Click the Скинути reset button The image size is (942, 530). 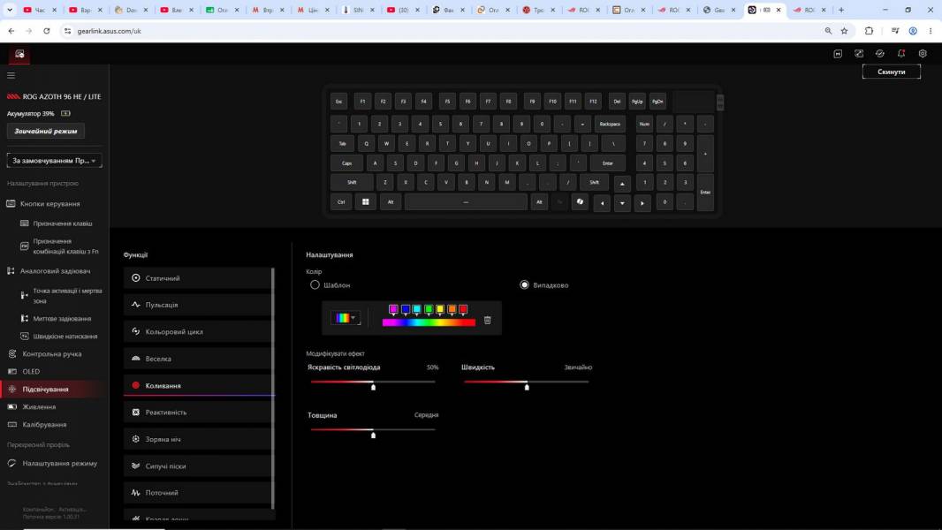(891, 72)
